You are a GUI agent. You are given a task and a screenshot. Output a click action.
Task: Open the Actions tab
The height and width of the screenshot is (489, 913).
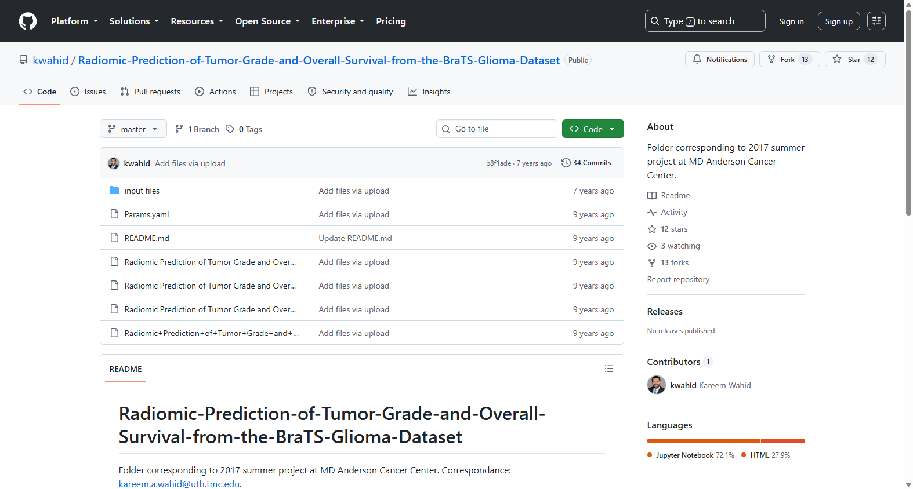pos(216,92)
